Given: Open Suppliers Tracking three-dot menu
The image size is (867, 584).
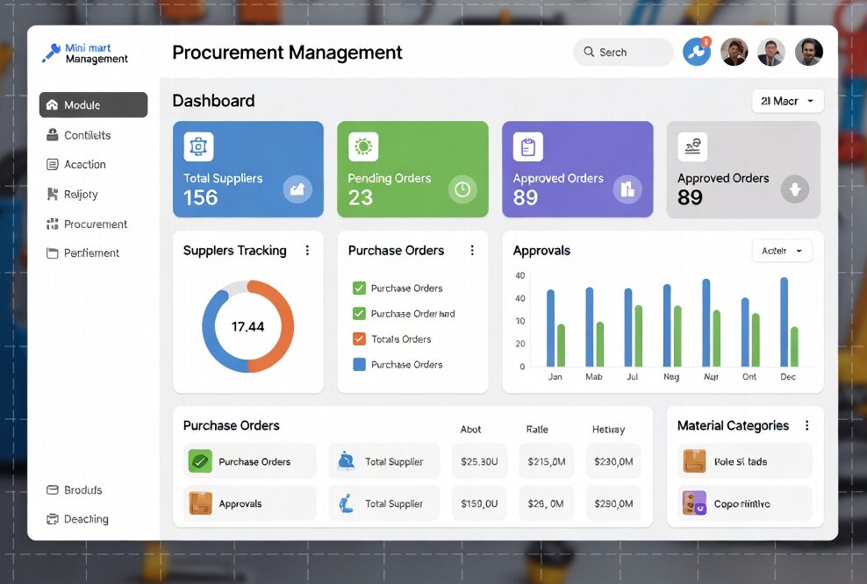Looking at the screenshot, I should pos(307,251).
